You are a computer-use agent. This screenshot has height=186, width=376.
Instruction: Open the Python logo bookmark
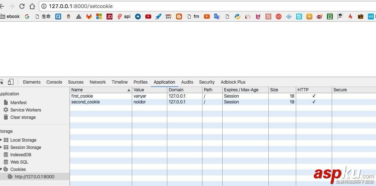point(237,17)
